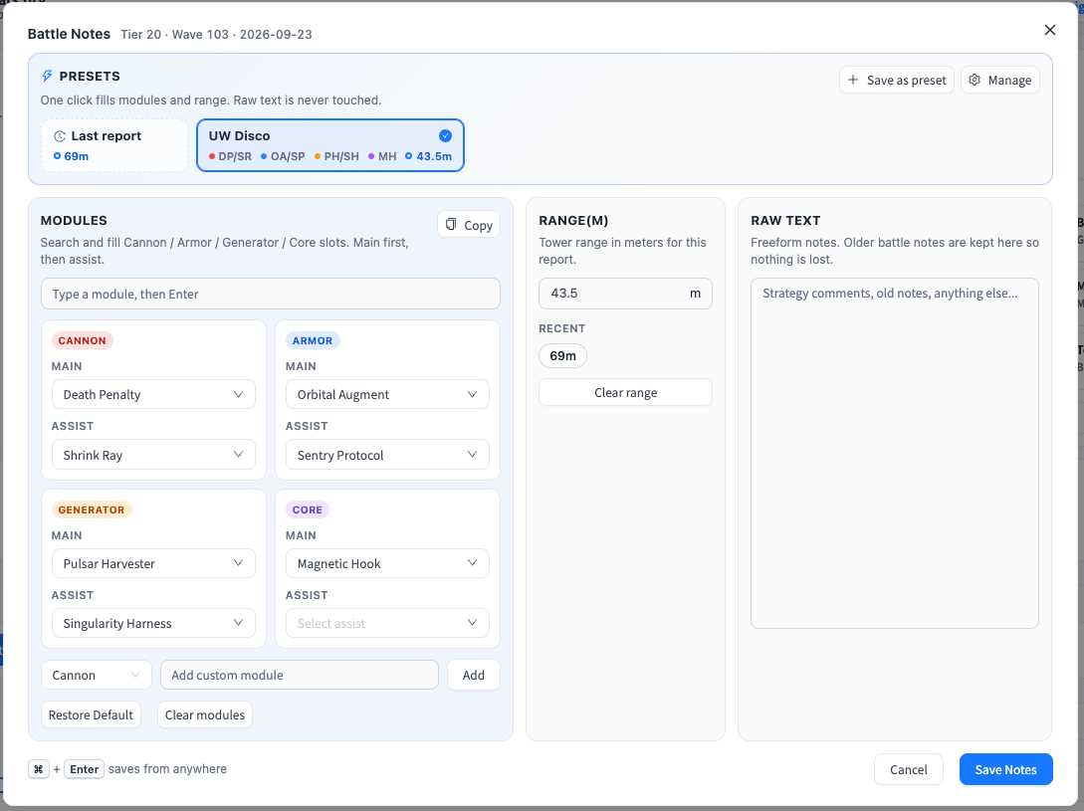Click the Tier 20 · Wave 103 subtitle

pos(216,35)
